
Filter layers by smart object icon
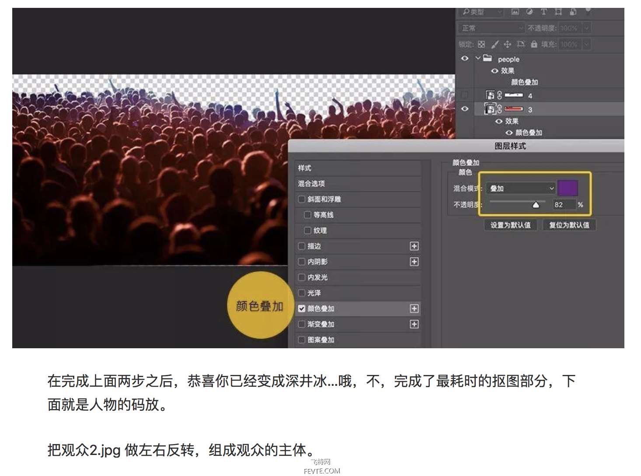573,12
